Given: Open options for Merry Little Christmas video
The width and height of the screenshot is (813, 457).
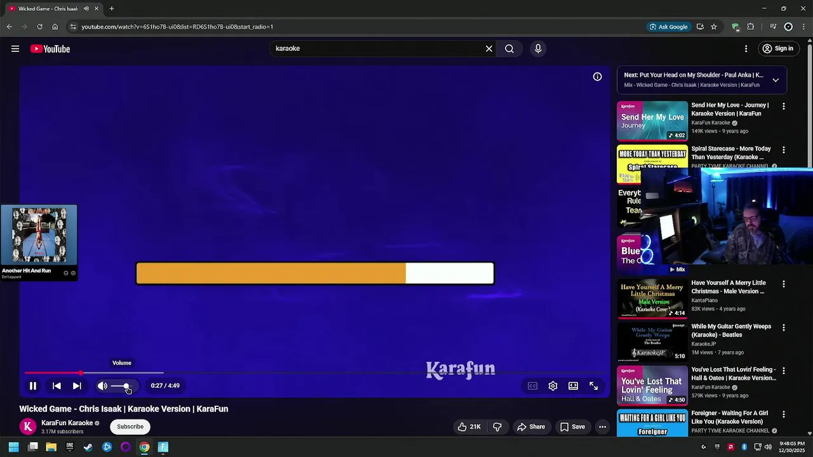Looking at the screenshot, I should [783, 284].
